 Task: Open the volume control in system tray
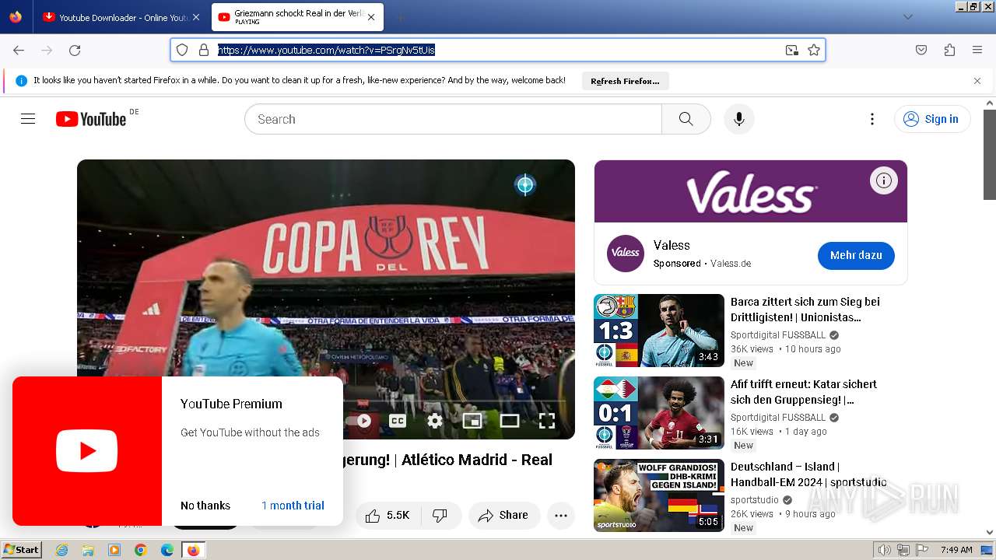tap(885, 550)
